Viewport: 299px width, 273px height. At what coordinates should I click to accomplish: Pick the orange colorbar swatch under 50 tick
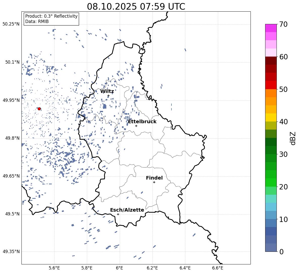click(271, 93)
